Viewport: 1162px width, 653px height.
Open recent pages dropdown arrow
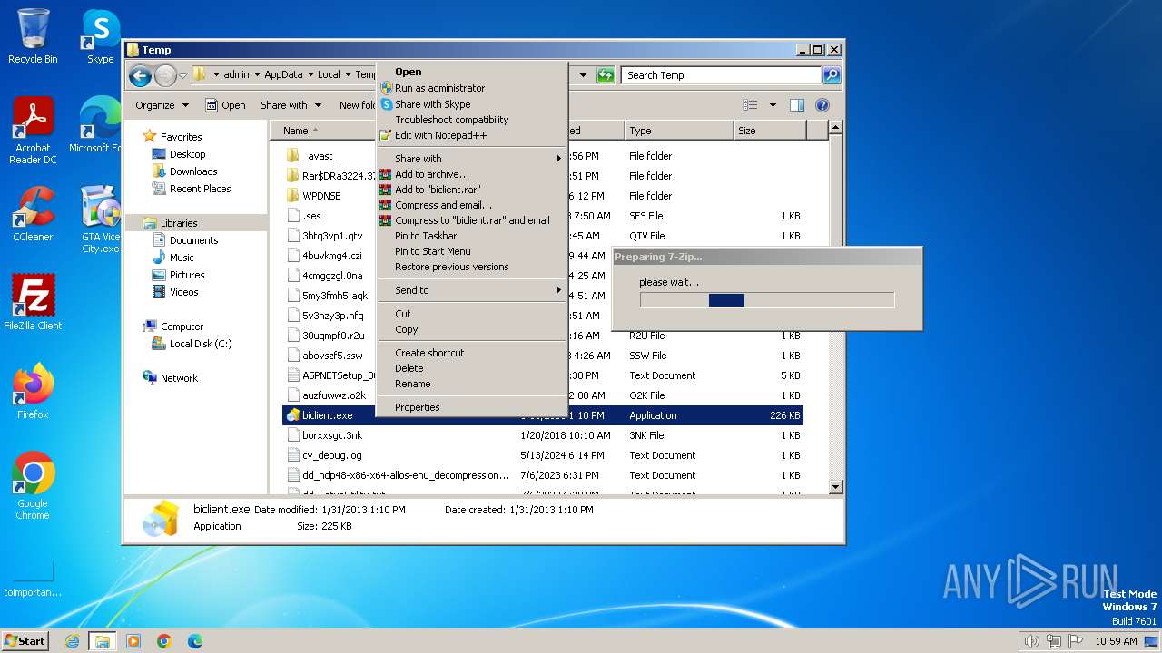[x=183, y=75]
